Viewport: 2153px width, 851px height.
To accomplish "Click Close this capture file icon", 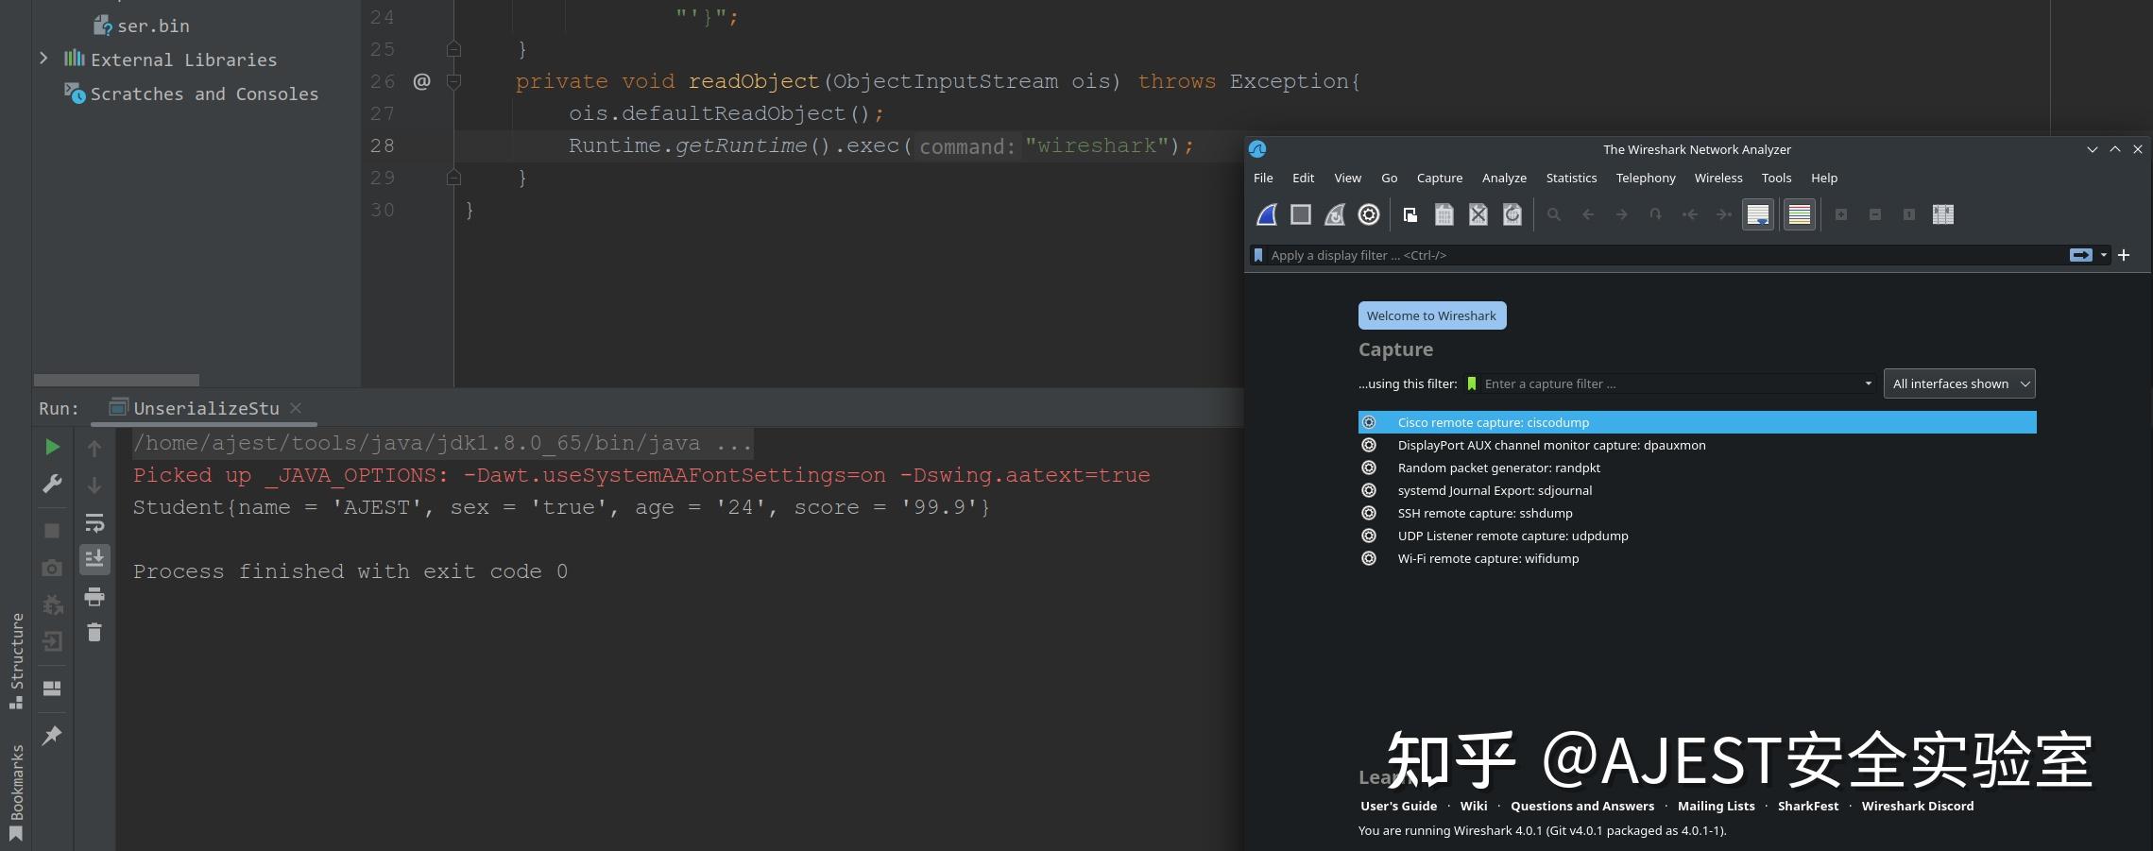I will [x=1478, y=214].
